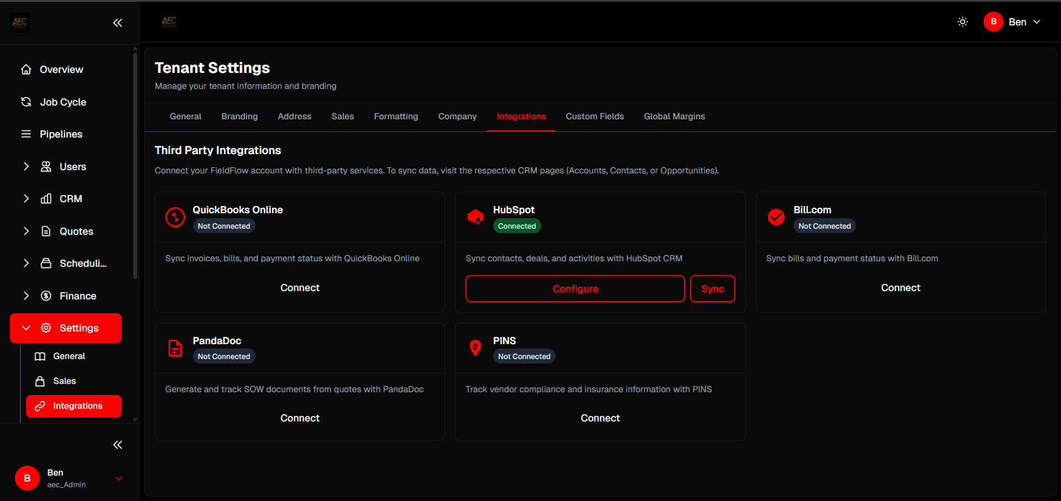Click the Job Cycle refresh icon
Image resolution: width=1061 pixels, height=501 pixels.
[26, 102]
